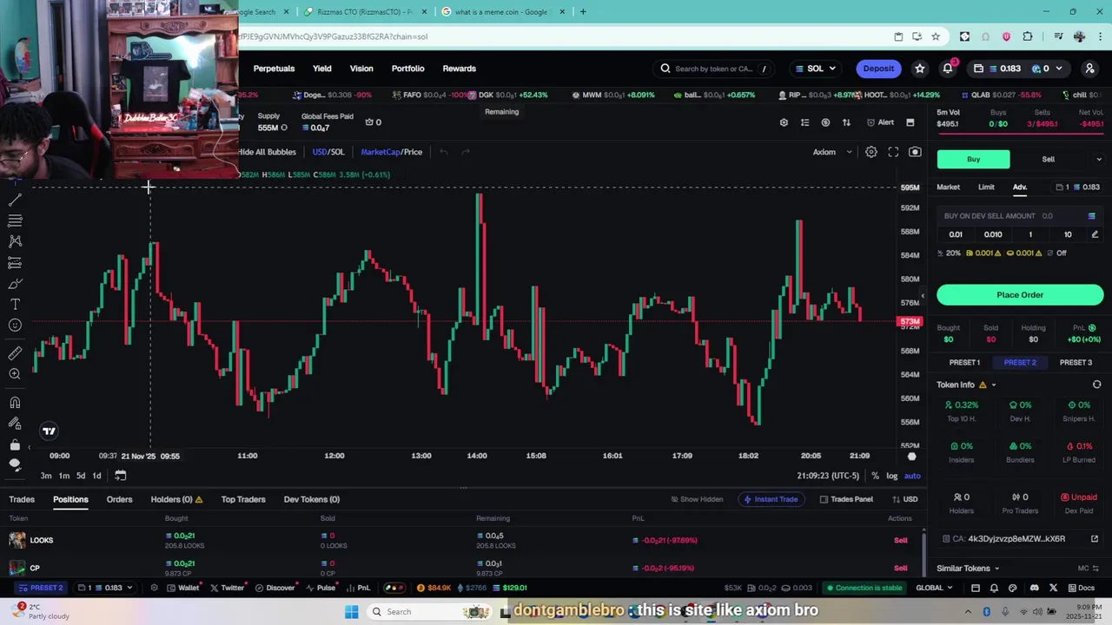Toggle percent scale on chart

click(875, 476)
